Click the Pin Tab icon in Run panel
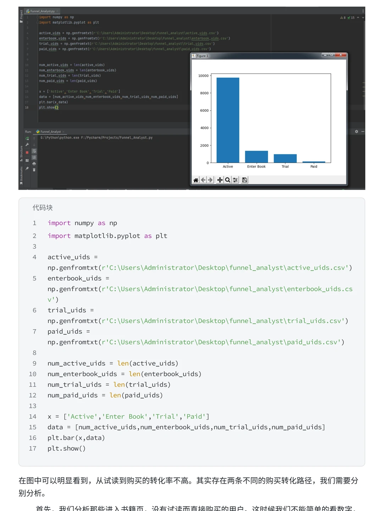This screenshot has height=511, width=383. click(x=27, y=168)
